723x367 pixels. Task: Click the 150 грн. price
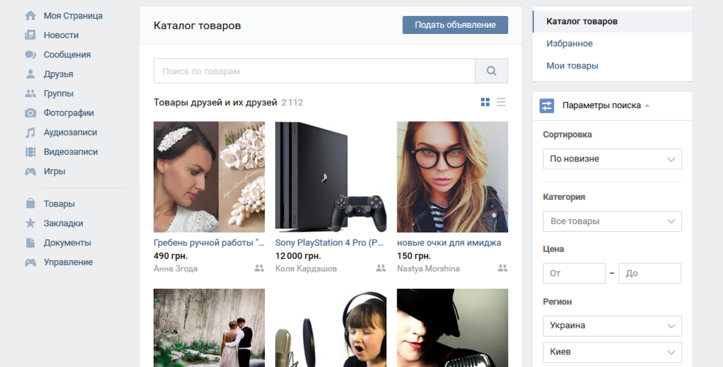[414, 256]
